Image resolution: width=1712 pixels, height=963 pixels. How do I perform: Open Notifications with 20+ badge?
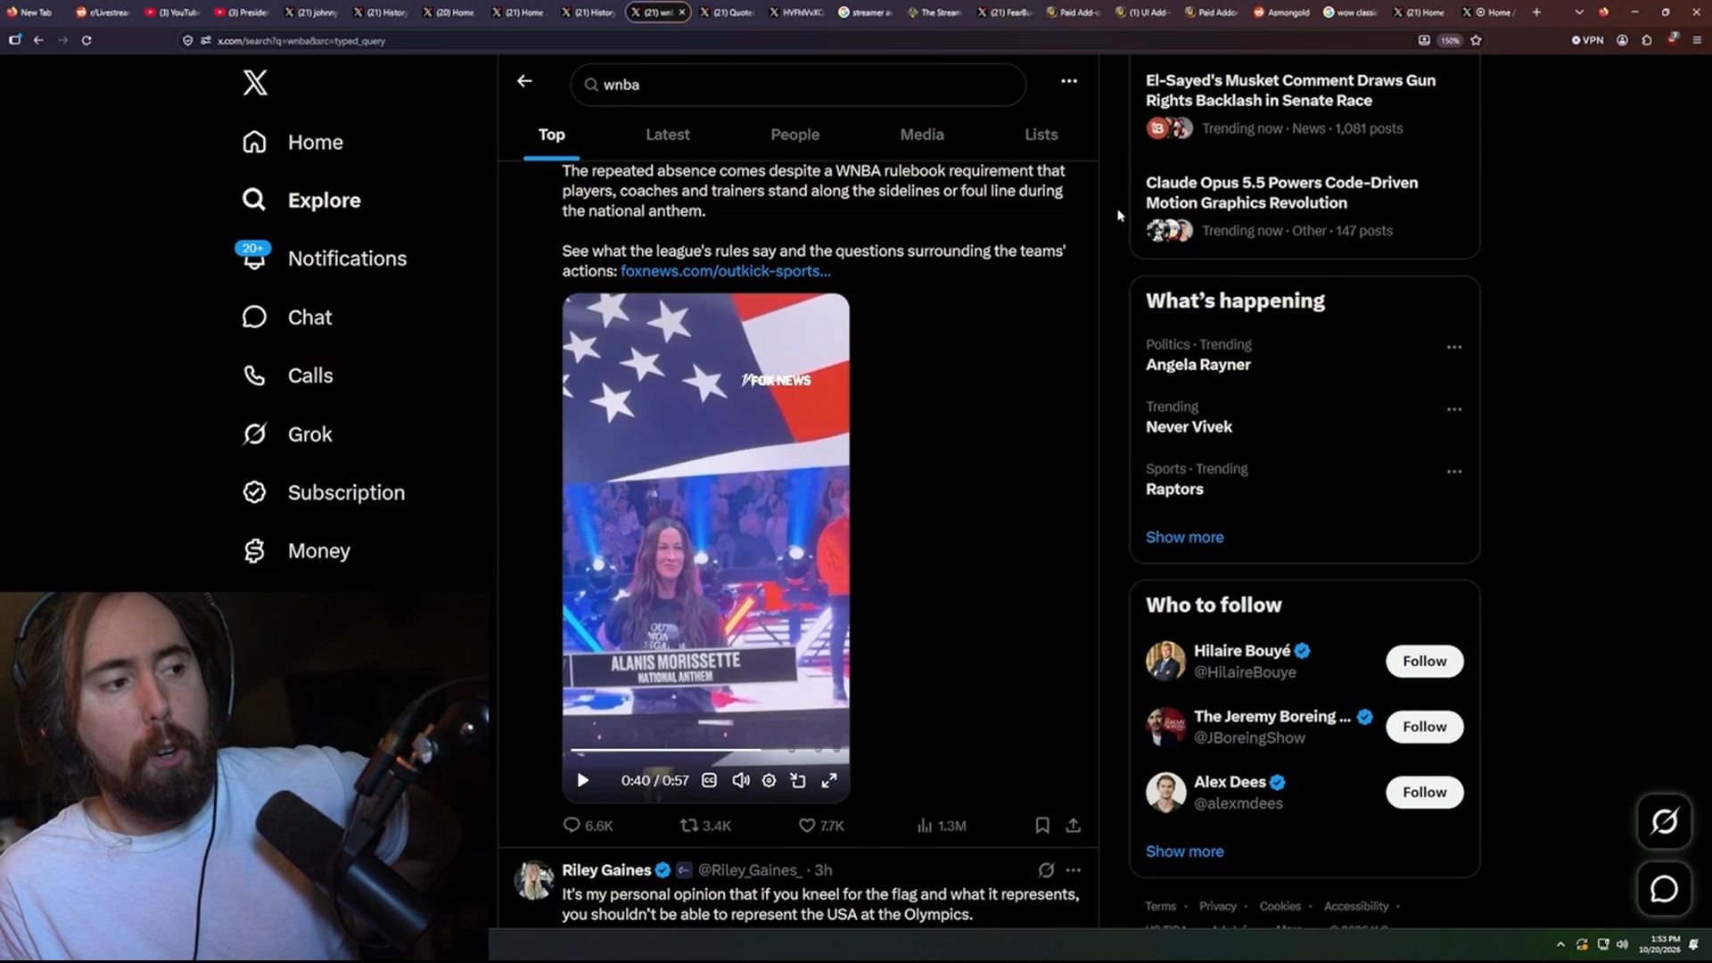tap(325, 259)
